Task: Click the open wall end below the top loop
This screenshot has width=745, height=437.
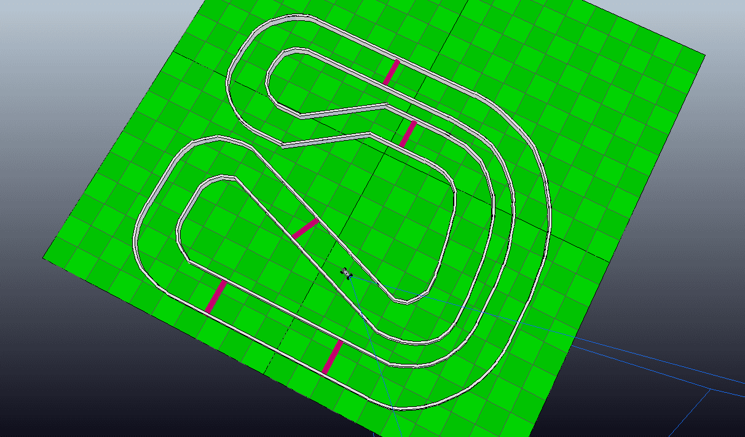Action: click(283, 146)
